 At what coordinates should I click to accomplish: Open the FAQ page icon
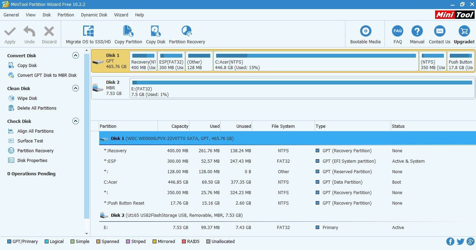[397, 31]
